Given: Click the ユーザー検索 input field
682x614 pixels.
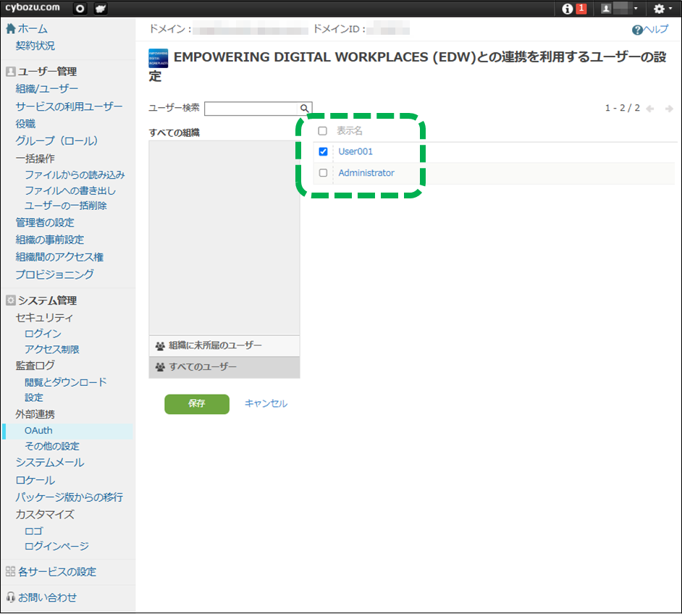Looking at the screenshot, I should [251, 109].
